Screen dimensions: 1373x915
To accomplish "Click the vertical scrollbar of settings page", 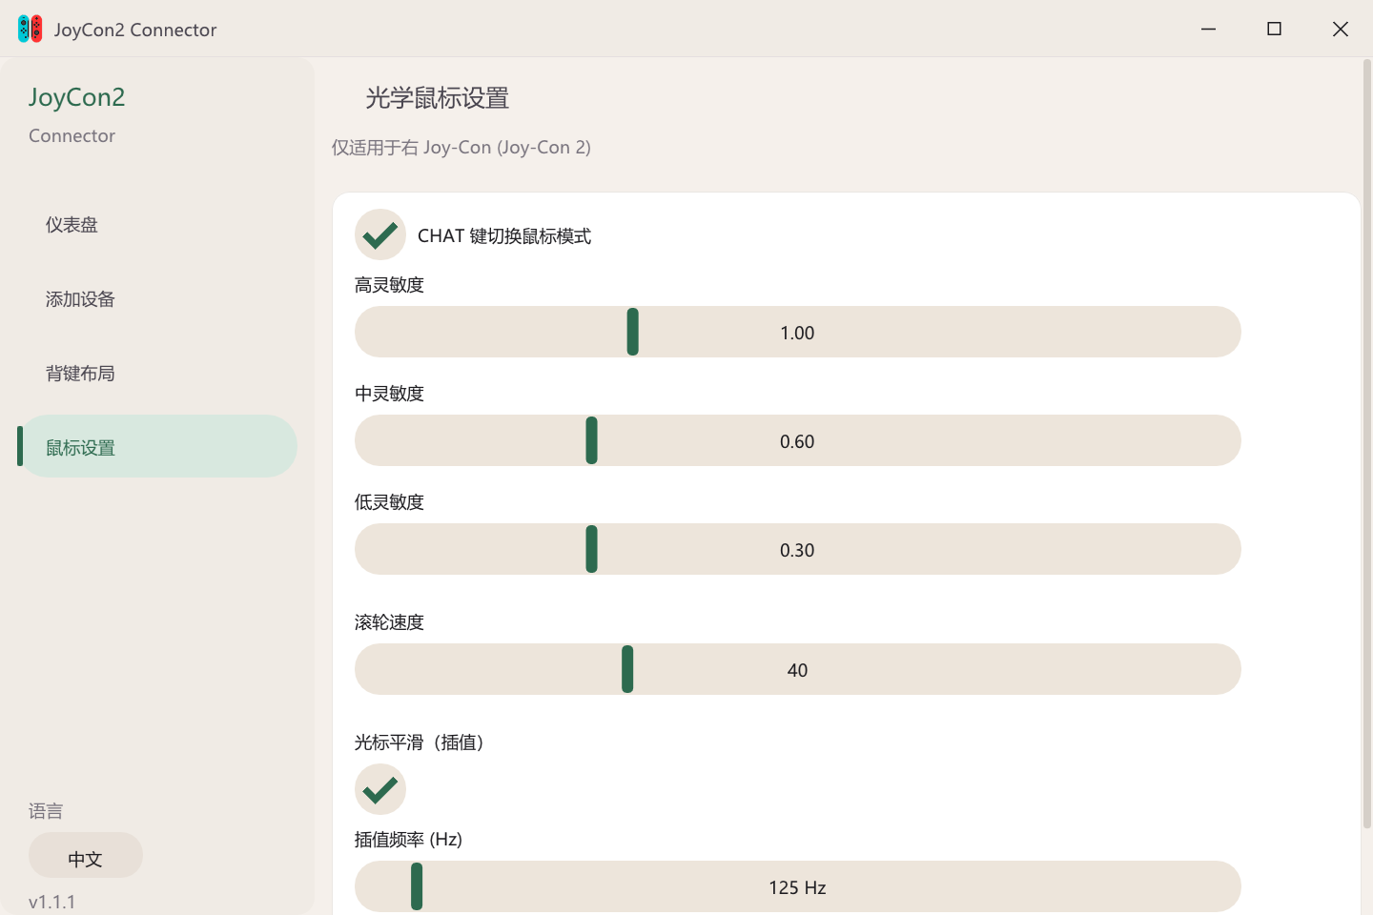I will 1366,443.
